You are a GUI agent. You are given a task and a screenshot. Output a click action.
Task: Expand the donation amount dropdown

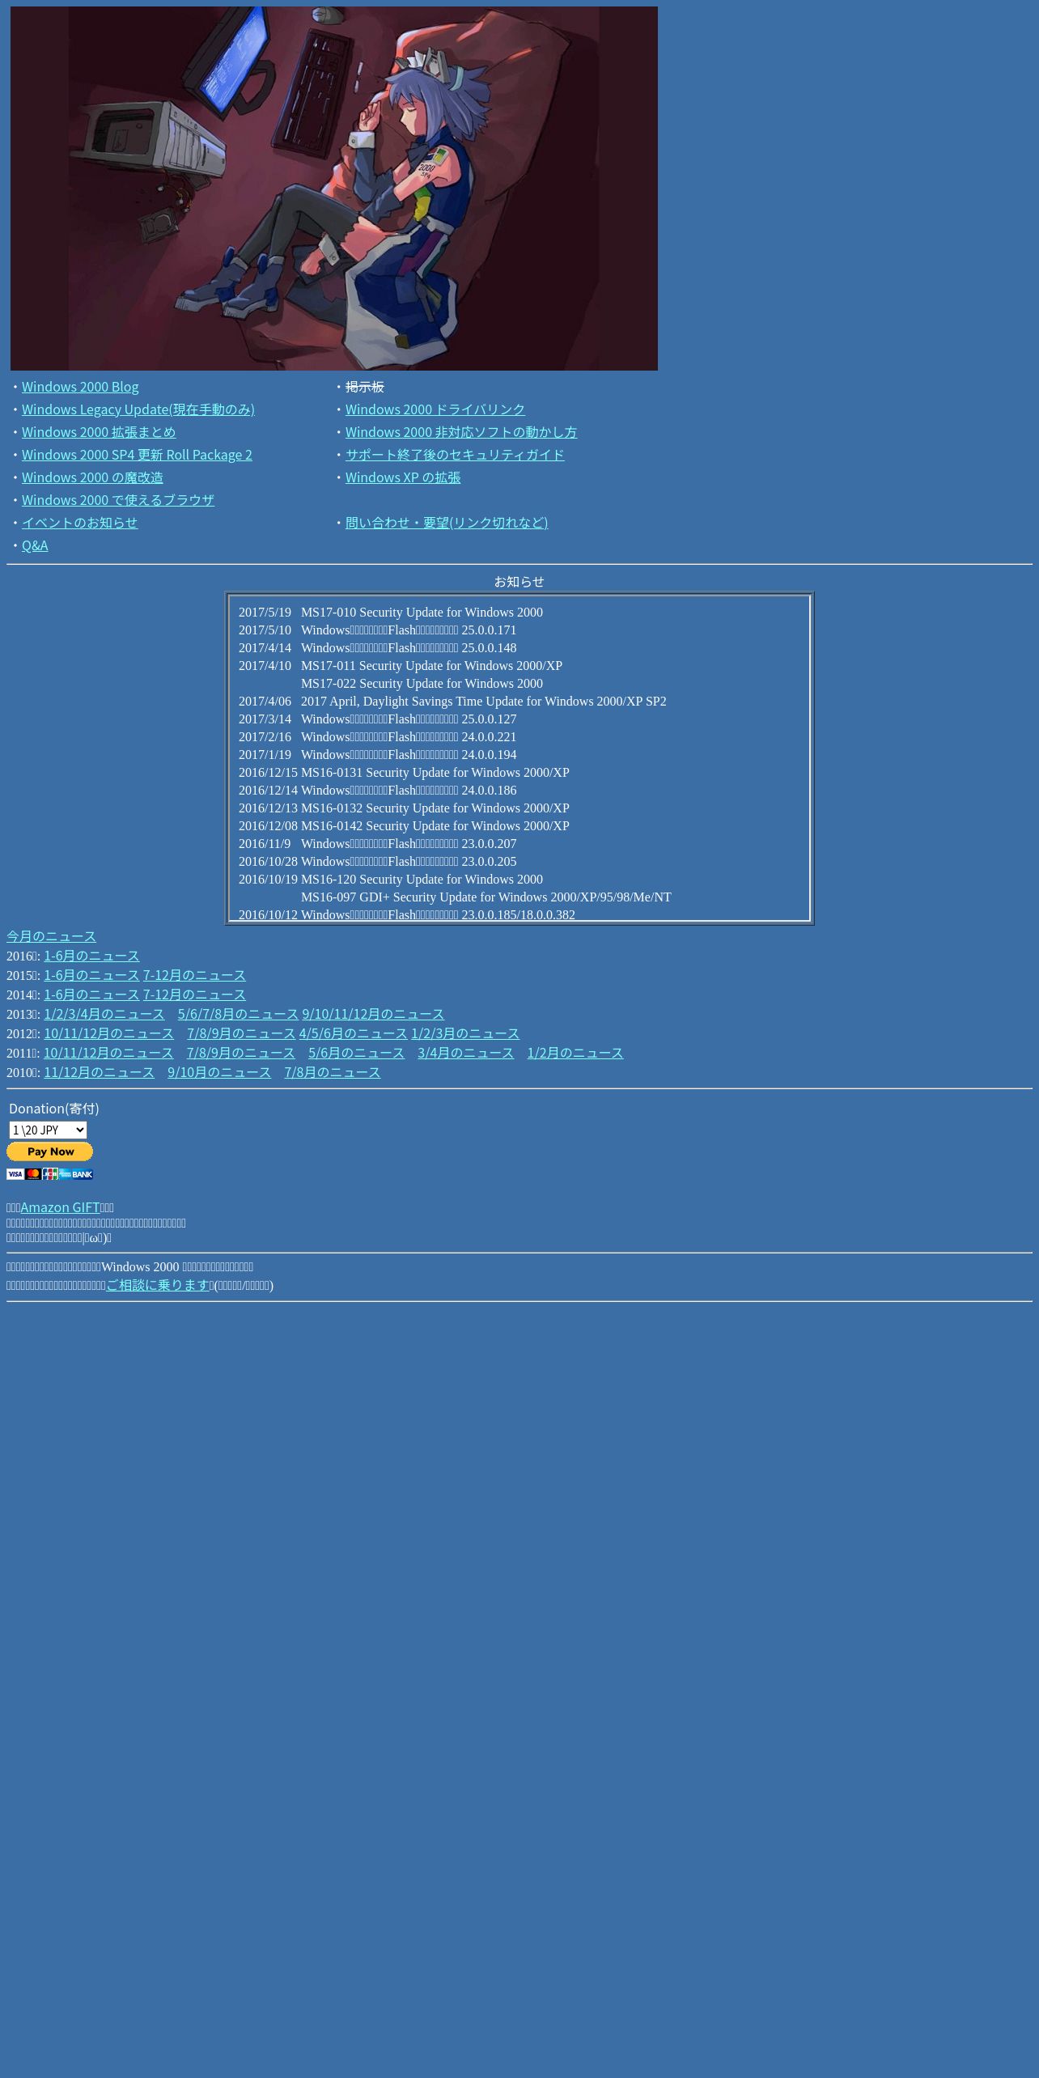pos(48,1130)
